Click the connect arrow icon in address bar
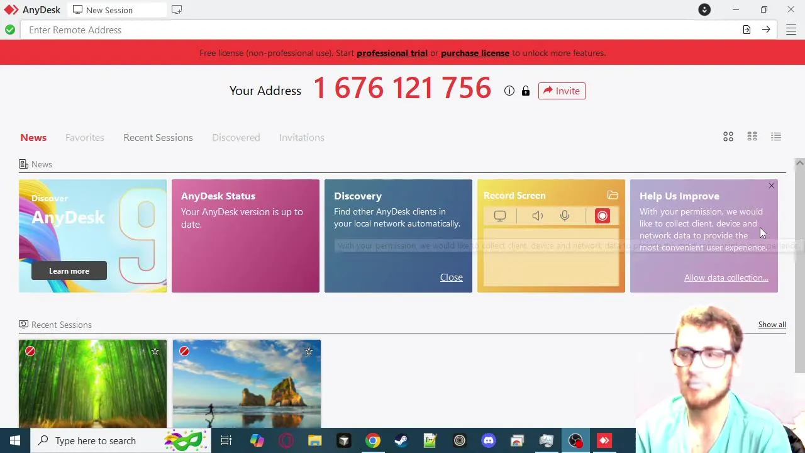Screen dimensions: 805x453 point(766,30)
